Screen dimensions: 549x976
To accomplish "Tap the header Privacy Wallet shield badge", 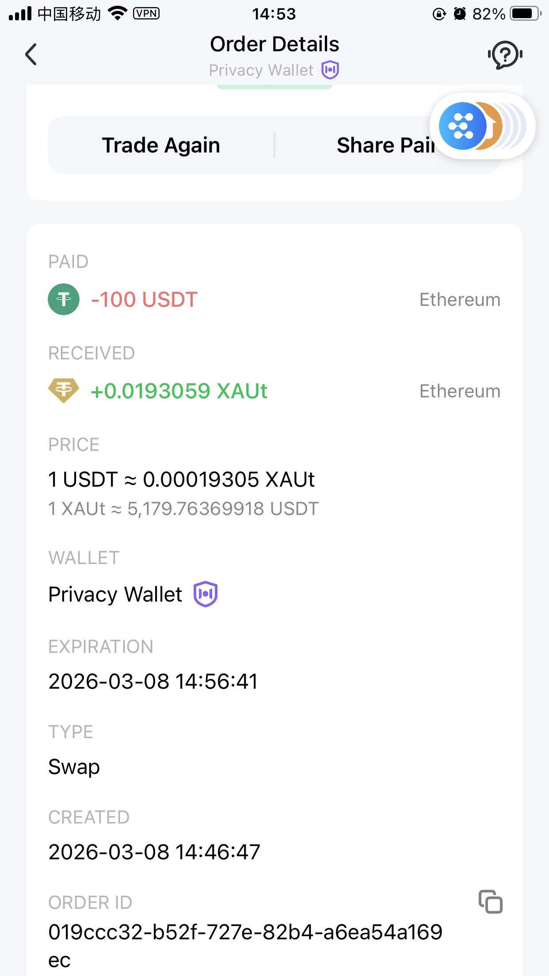I will [x=330, y=70].
